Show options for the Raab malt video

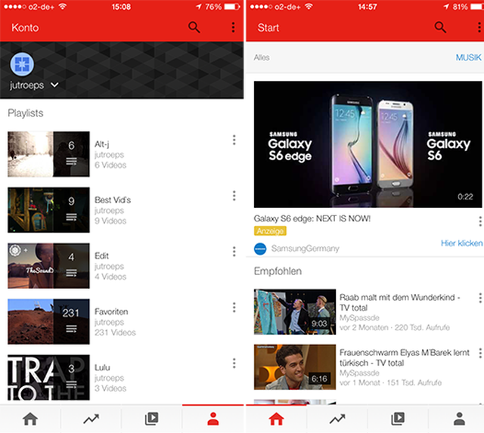pyautogui.click(x=479, y=298)
